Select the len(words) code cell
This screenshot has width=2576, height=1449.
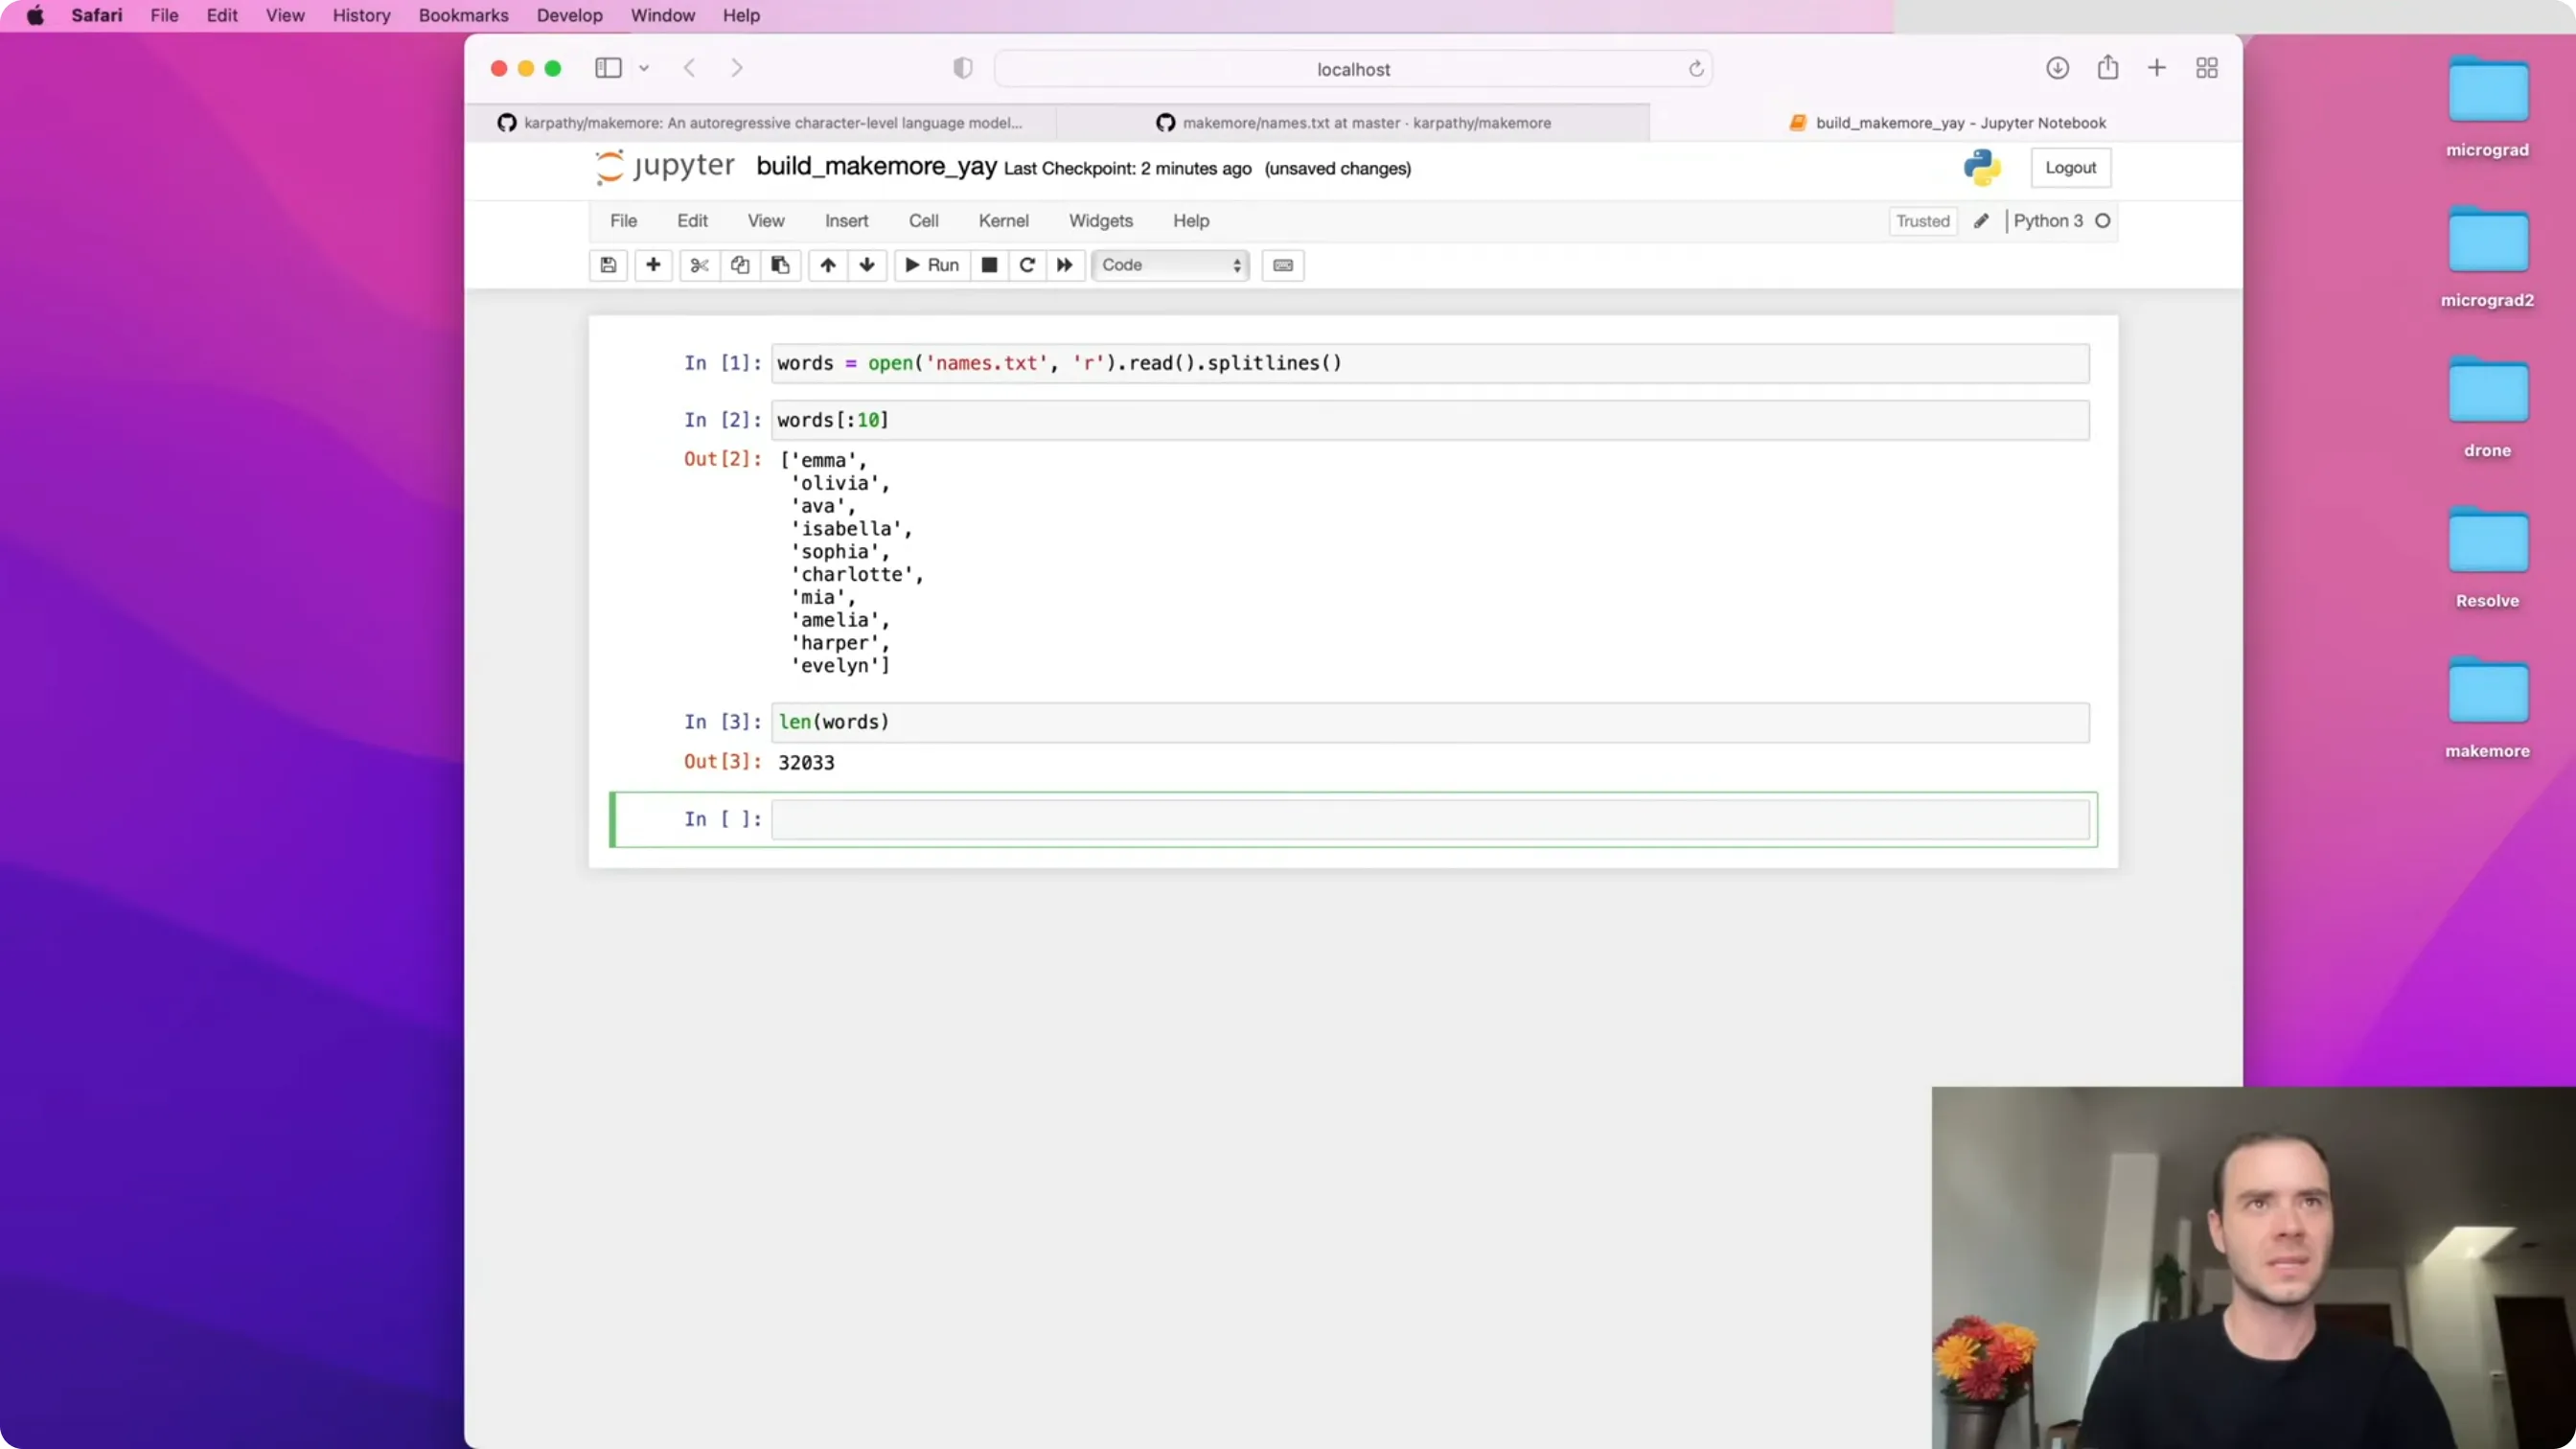tap(1430, 722)
